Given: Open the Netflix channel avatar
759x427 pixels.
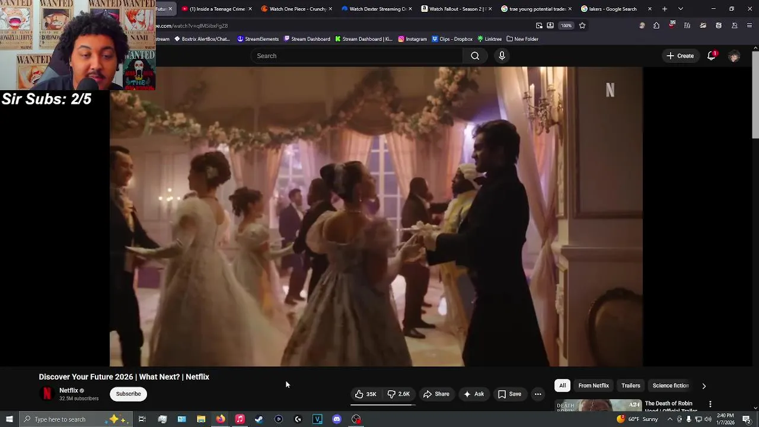Looking at the screenshot, I should (x=47, y=394).
